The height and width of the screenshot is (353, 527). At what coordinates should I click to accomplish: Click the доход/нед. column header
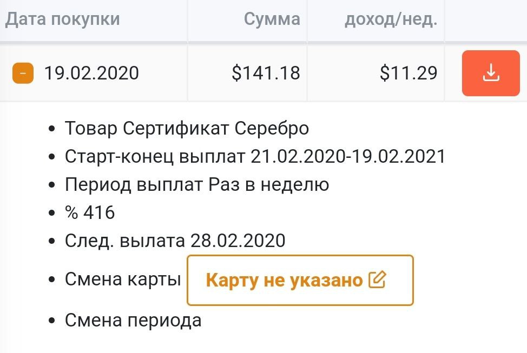[x=391, y=19]
